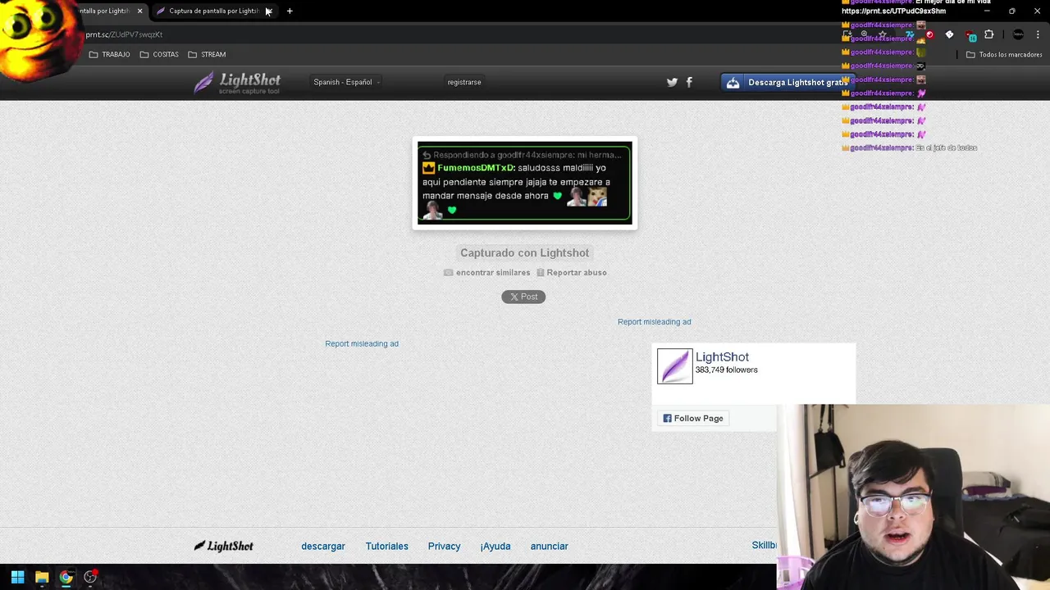Viewport: 1050px width, 590px height.
Task: Click Follow Page Facebook button
Action: click(693, 418)
